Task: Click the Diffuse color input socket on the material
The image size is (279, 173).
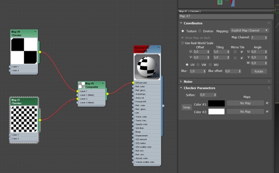Action: click(133, 82)
